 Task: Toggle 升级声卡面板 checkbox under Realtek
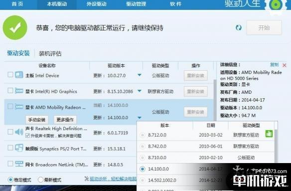(27, 136)
